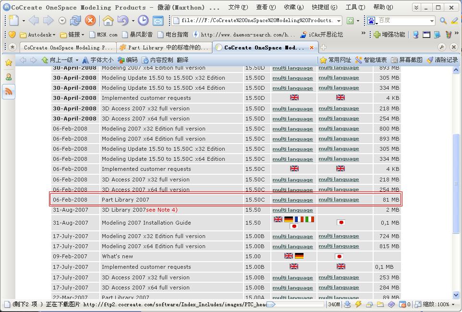
Task: Open the 暴风影音 bookmark
Action: point(137,35)
